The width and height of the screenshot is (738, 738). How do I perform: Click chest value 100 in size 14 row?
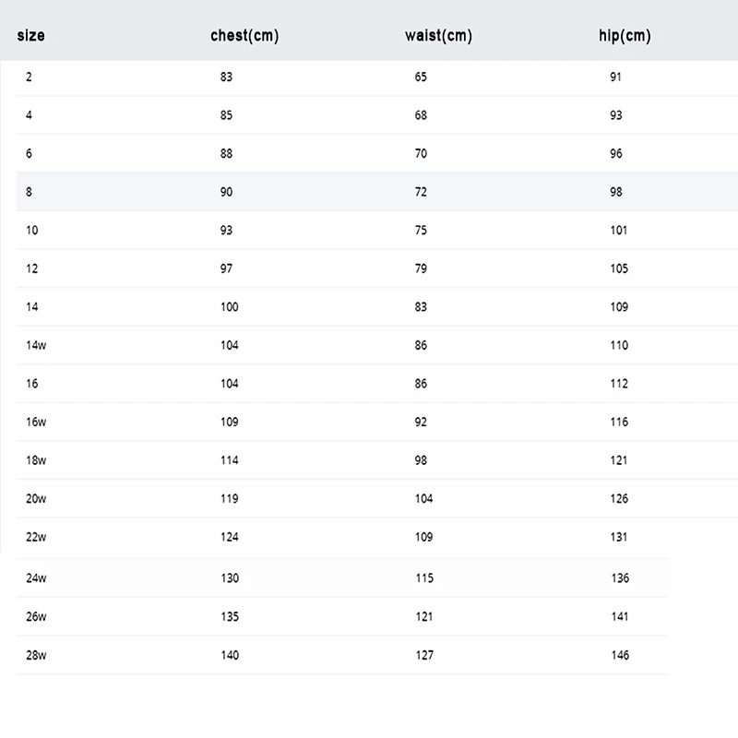pyautogui.click(x=229, y=307)
